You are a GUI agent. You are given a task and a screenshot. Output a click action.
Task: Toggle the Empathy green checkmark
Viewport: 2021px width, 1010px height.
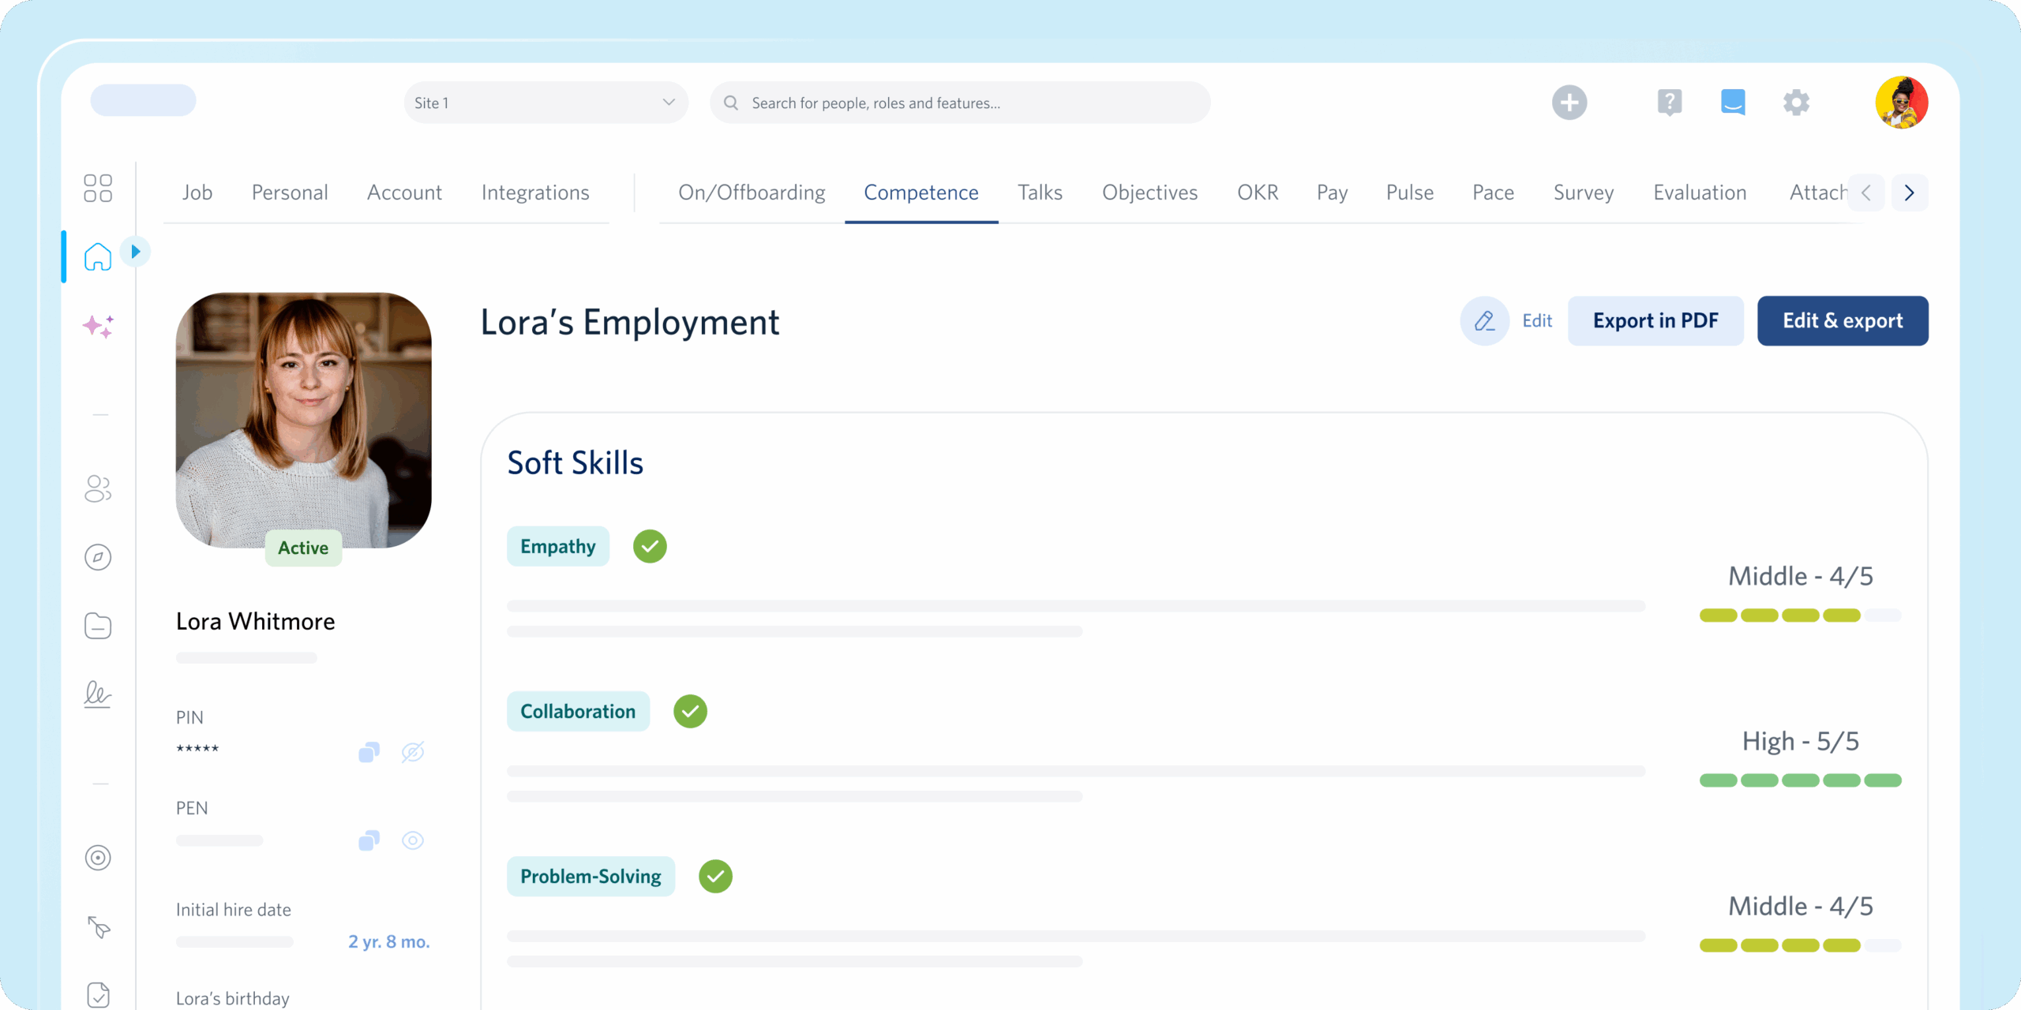coord(650,546)
